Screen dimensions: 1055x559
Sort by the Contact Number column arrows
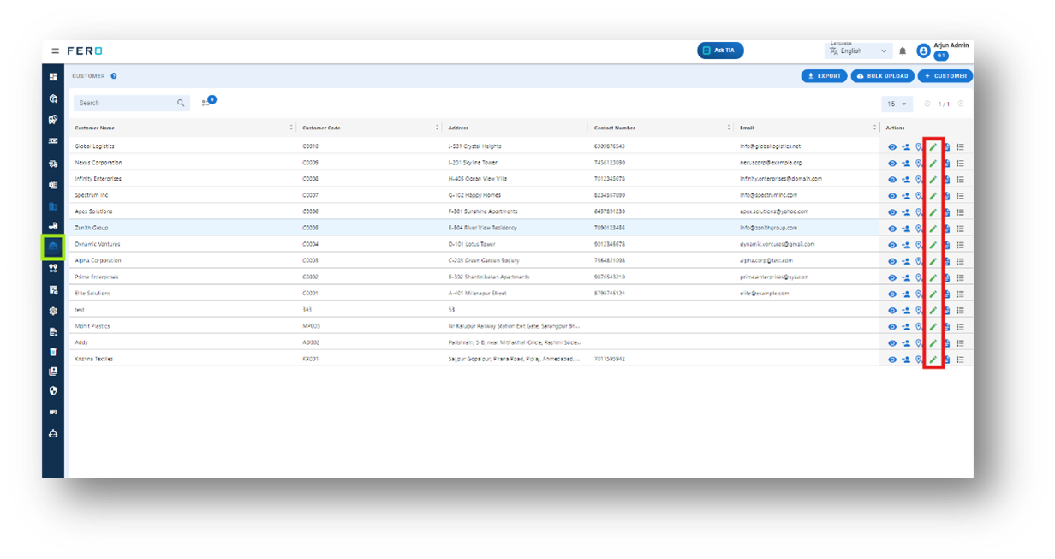(730, 128)
